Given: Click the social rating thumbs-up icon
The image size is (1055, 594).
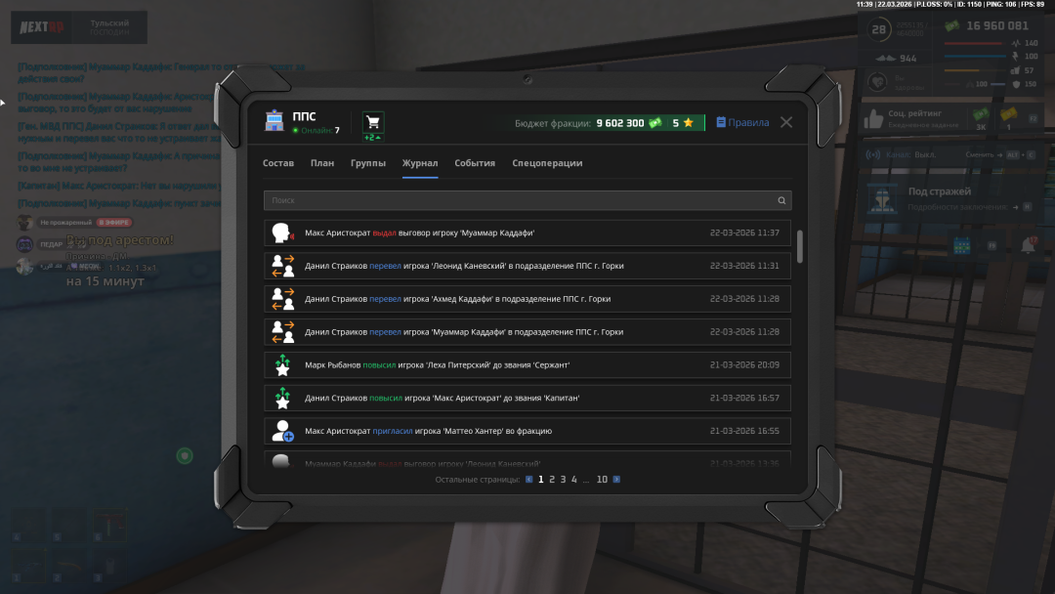Looking at the screenshot, I should tap(873, 119).
